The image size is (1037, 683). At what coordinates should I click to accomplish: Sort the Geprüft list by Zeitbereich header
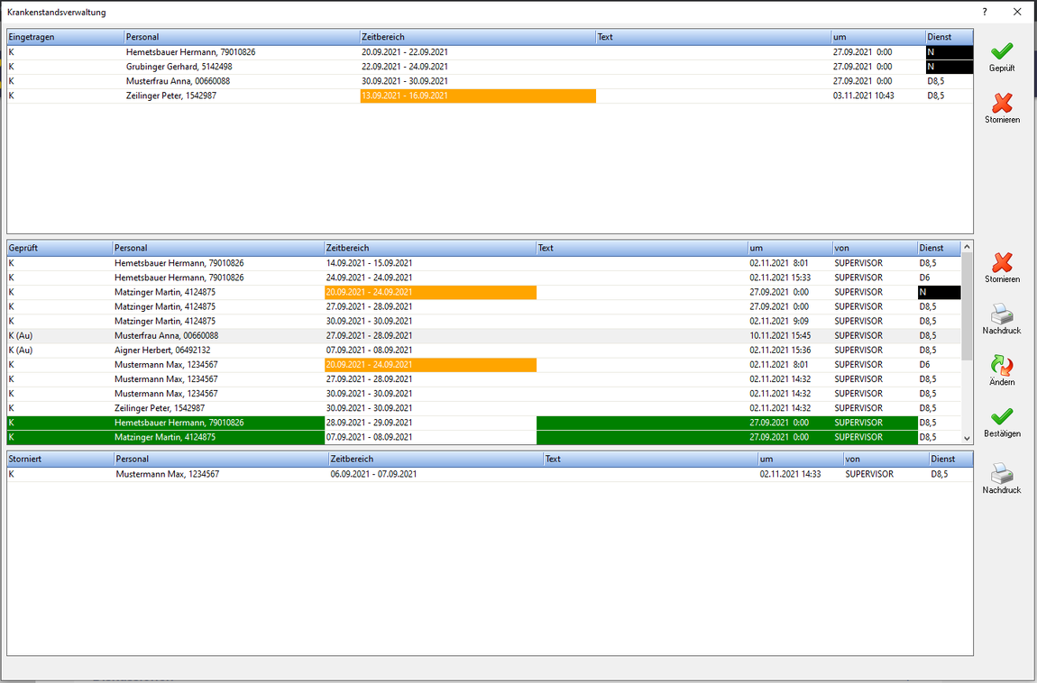coord(429,248)
